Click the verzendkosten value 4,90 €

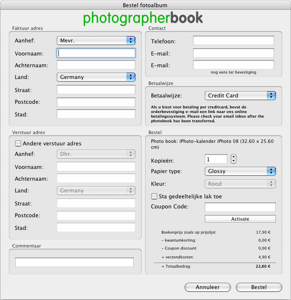pos(264,257)
